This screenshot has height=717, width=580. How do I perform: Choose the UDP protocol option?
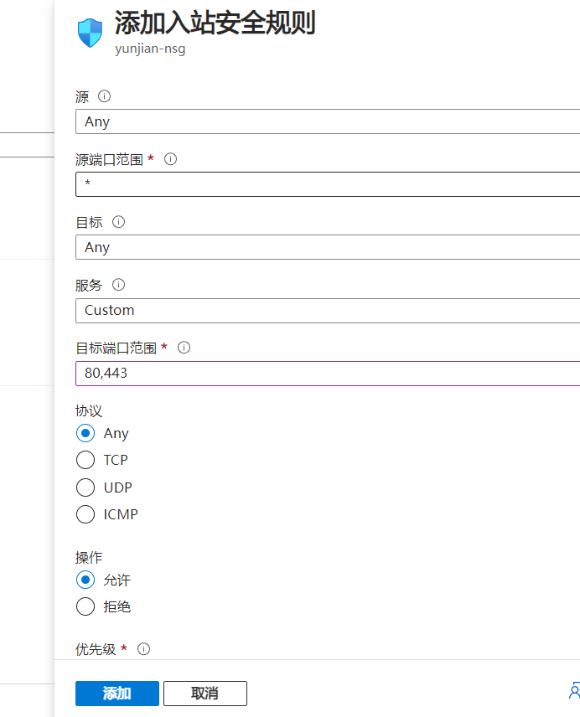point(85,487)
